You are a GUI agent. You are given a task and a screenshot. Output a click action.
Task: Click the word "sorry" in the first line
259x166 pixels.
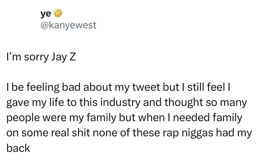pos(35,57)
